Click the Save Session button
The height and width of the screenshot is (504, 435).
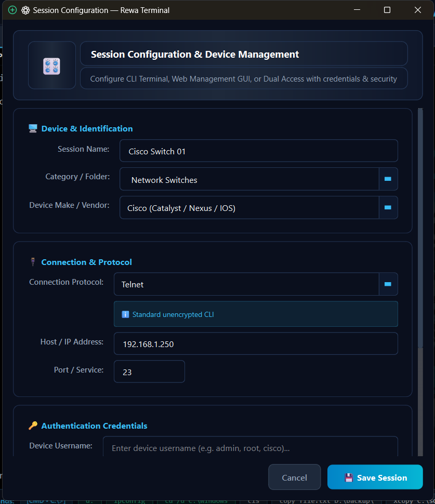[x=375, y=477]
